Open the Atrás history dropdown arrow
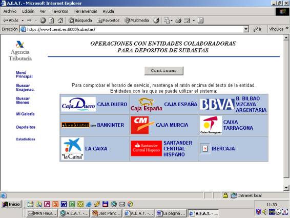 pos(23,21)
